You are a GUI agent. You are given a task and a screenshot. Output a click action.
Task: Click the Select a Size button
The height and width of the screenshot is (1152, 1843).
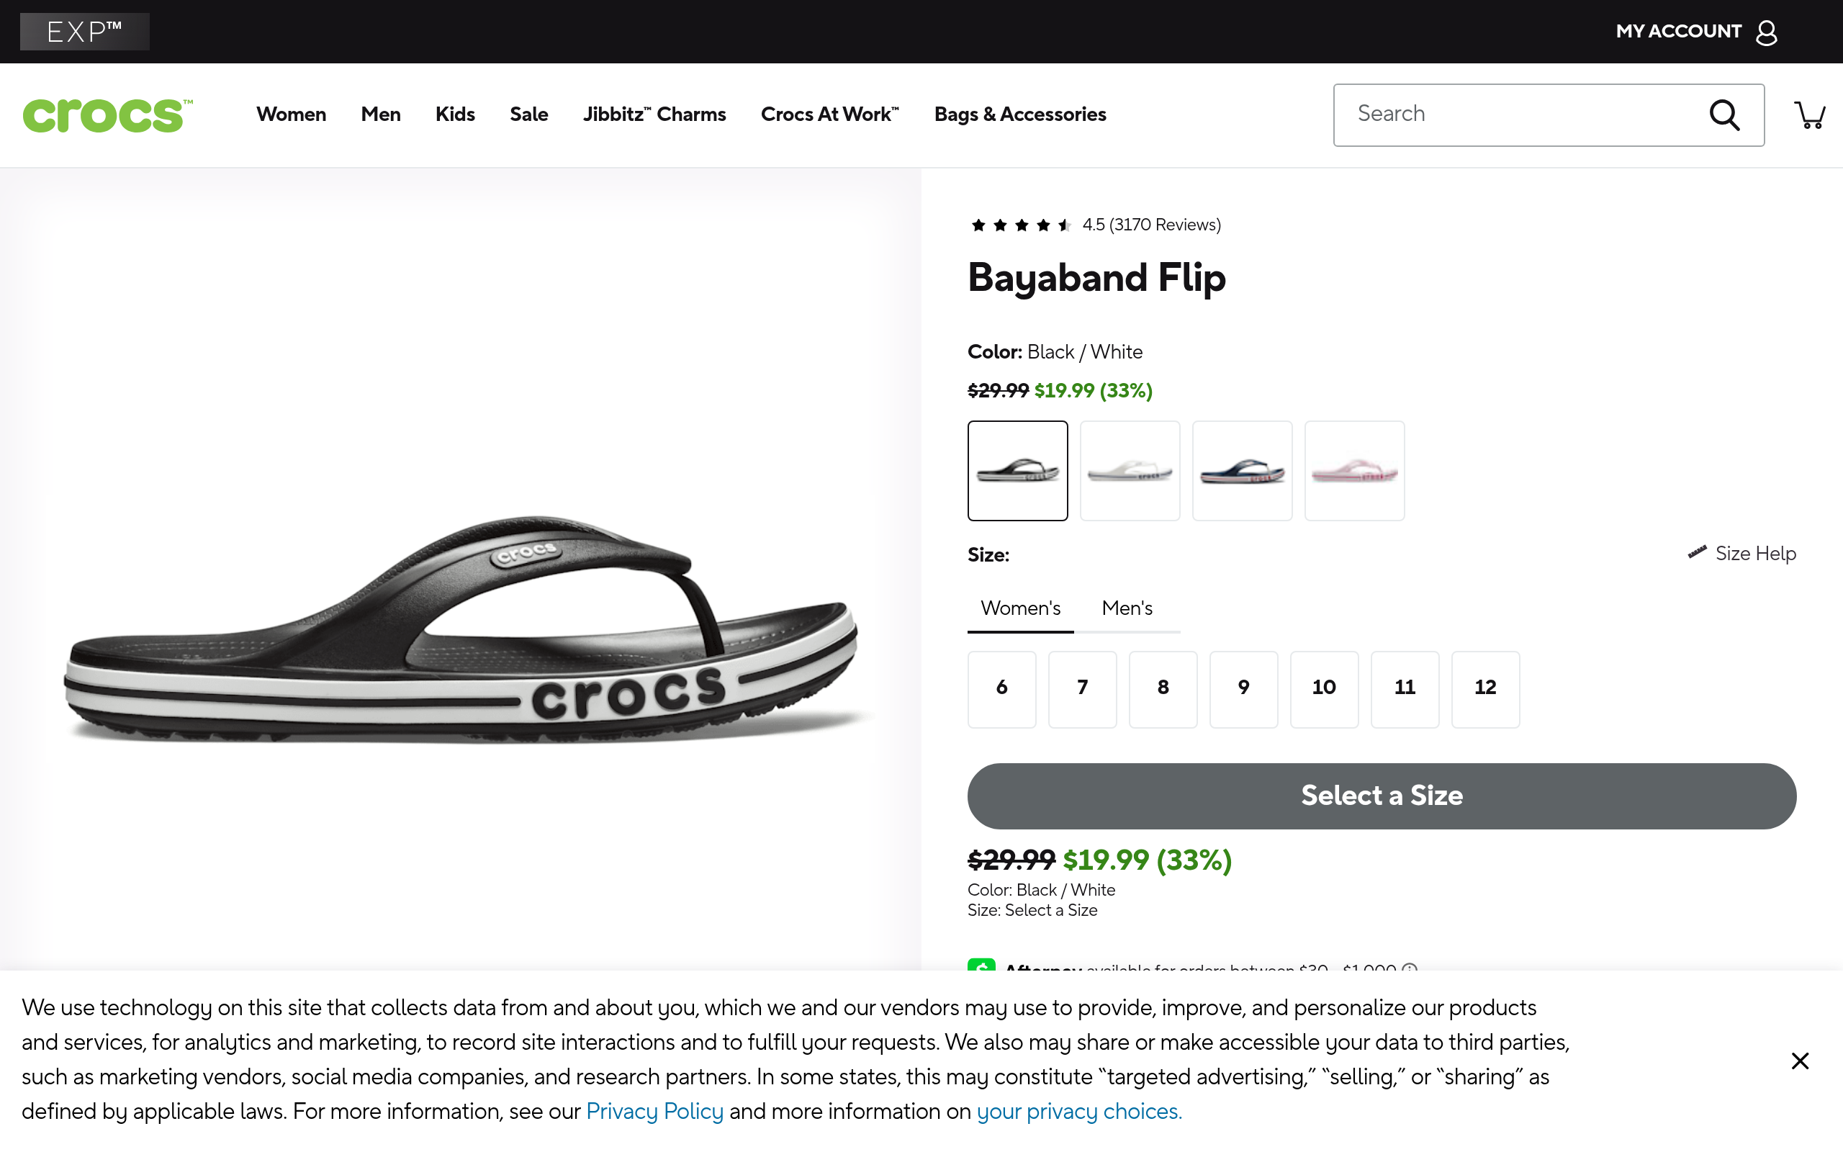pos(1382,796)
